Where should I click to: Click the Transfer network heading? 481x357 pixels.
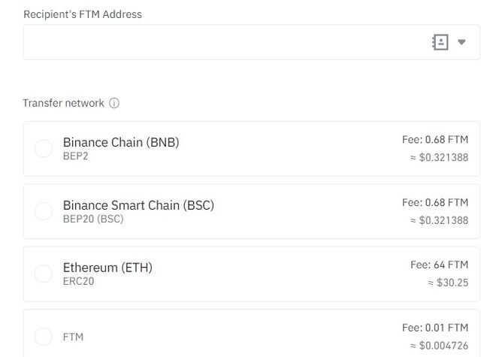(63, 103)
